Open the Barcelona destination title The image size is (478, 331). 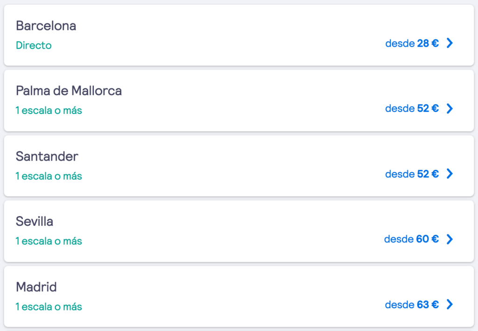(46, 26)
